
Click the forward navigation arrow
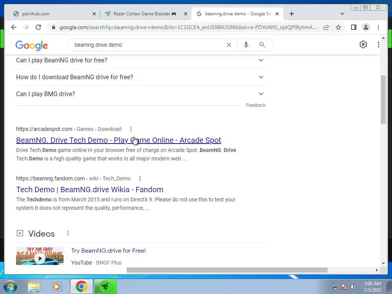point(26,27)
